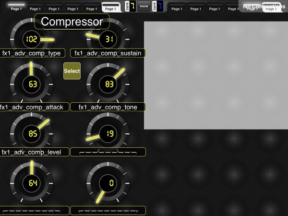Open Page 1 tab right of blue bank
This screenshot has height=216, width=288.
pyautogui.click(x=177, y=7)
